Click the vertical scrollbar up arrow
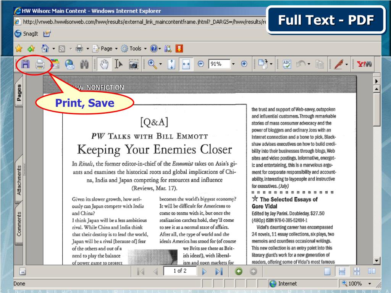This screenshot has width=391, height=293. click(376, 89)
